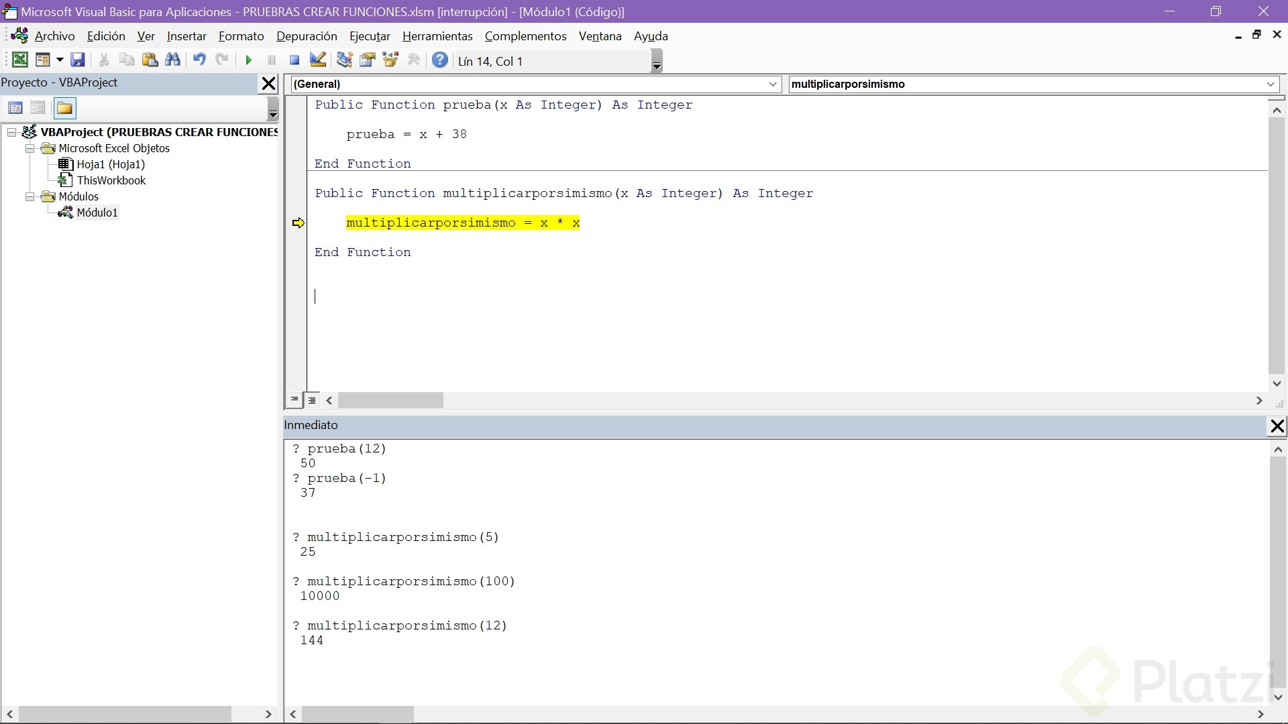Close the Inmediato window panel
The width and height of the screenshot is (1288, 724).
[x=1277, y=426]
